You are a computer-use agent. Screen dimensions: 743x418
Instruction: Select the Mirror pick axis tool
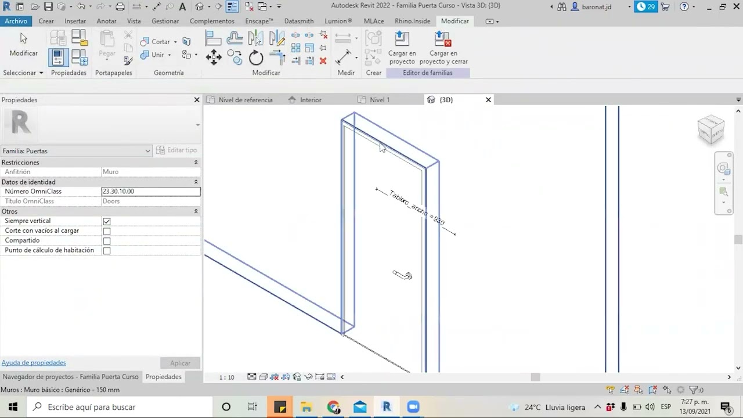pyautogui.click(x=255, y=38)
